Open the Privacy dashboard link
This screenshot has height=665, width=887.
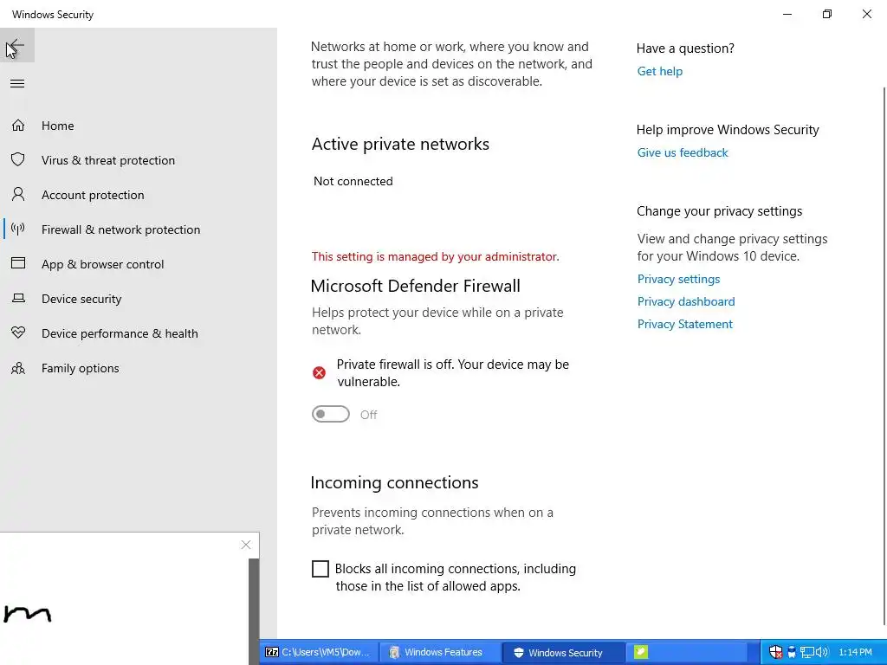pyautogui.click(x=686, y=301)
